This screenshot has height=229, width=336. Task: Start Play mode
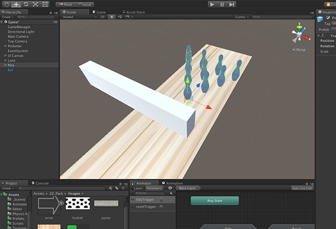click(212, 4)
